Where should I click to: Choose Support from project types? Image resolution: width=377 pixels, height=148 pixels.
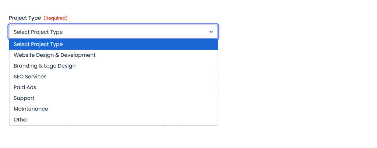[113, 98]
